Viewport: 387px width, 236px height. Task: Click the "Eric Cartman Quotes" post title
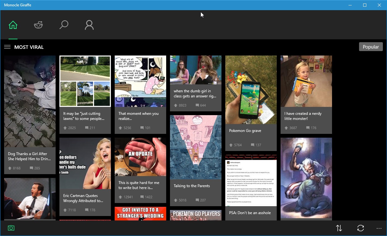tap(83, 198)
